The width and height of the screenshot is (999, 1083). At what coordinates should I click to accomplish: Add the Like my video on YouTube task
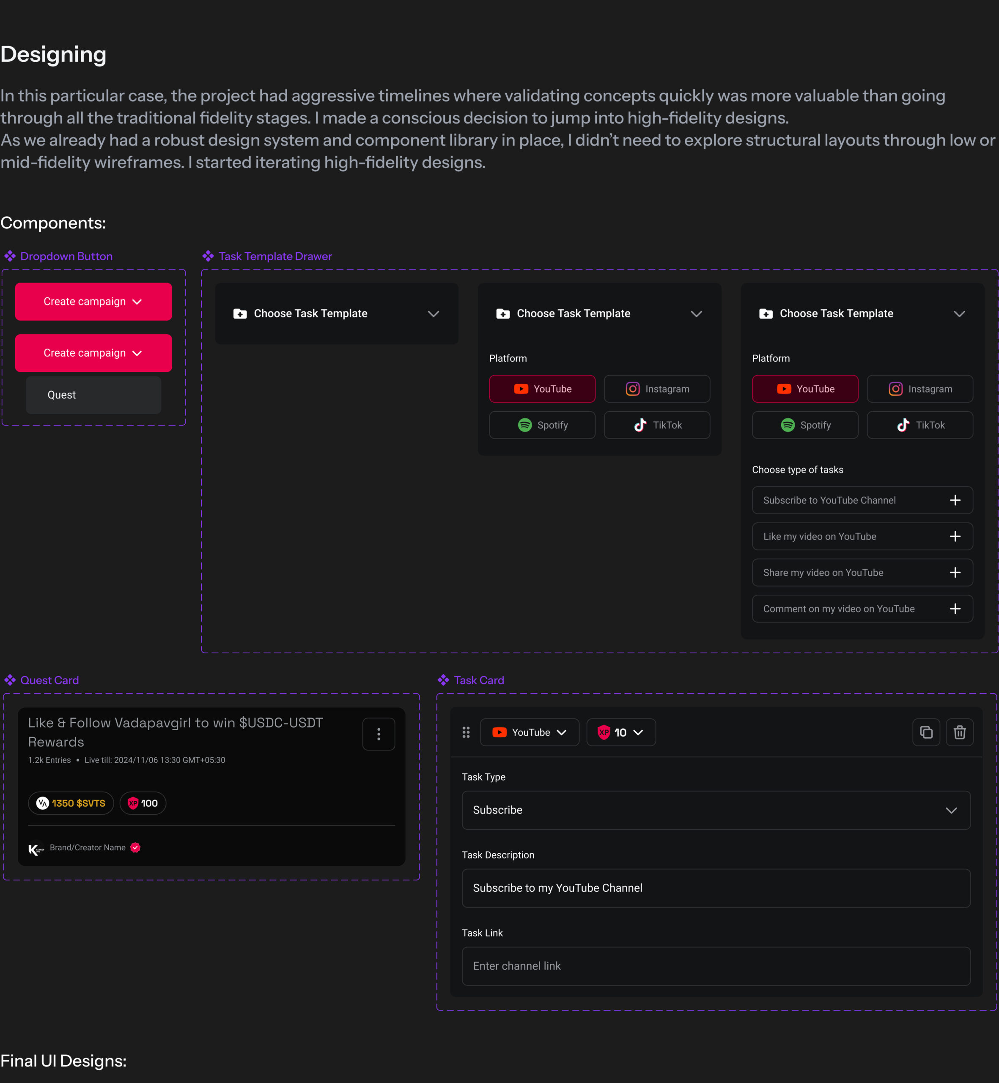click(x=955, y=536)
